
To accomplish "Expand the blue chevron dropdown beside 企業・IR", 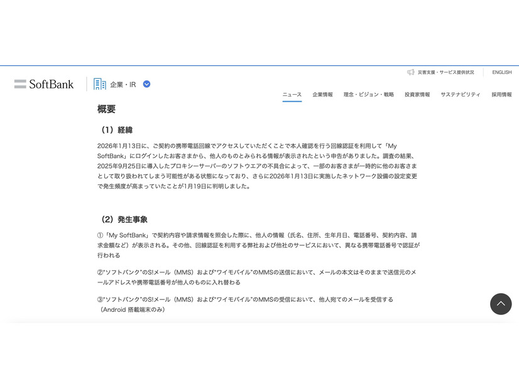I will [146, 83].
